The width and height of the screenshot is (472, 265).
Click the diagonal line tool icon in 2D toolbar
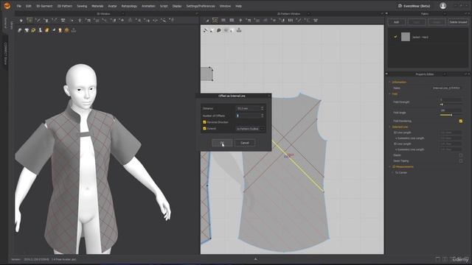299,21
